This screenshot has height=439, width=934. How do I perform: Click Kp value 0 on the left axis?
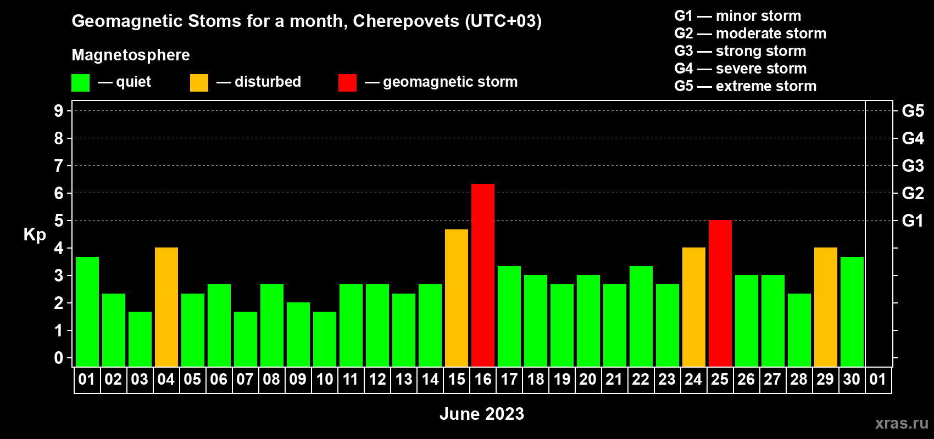click(59, 358)
